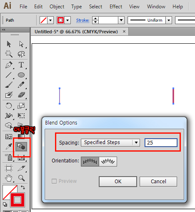Select the Pencil tool
The image size is (195, 212).
click(21, 85)
